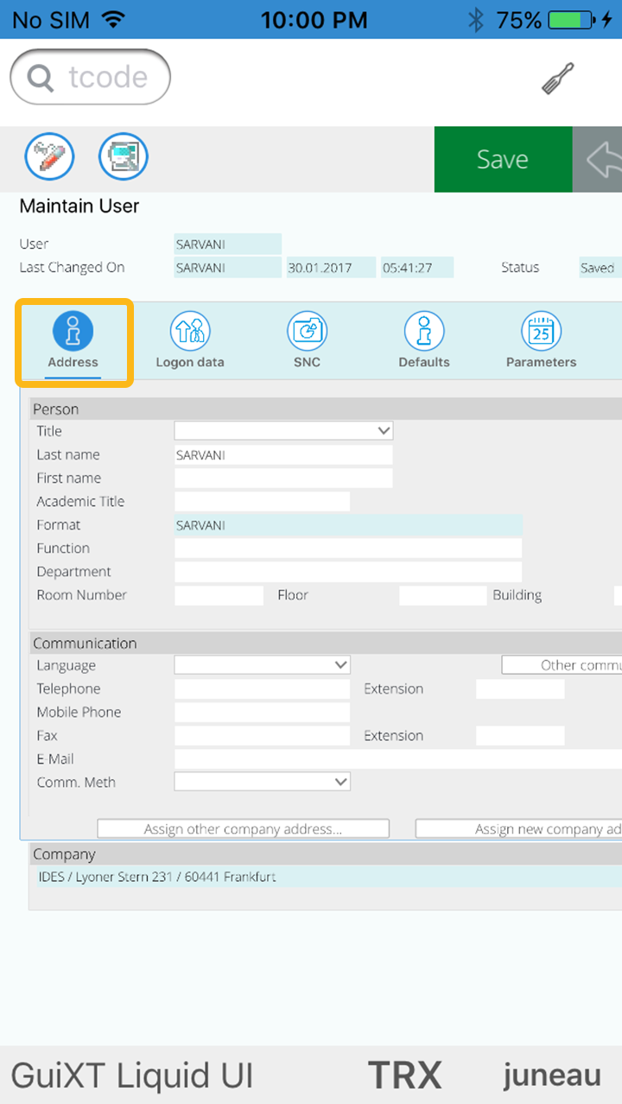Click the Other communication button

tap(562, 665)
